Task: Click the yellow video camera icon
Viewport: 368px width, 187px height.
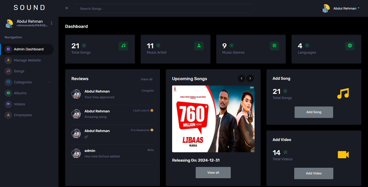Action: click(x=343, y=155)
